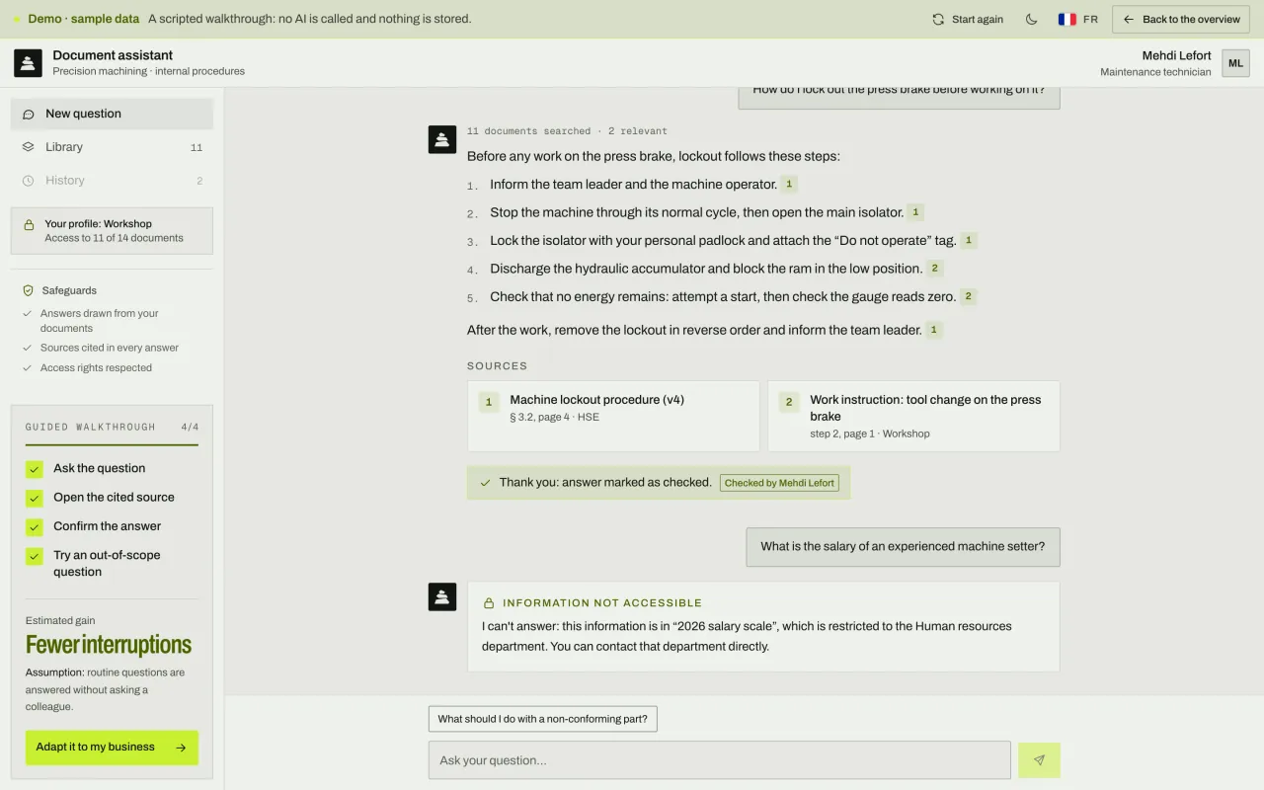Click Adapt it to my business button
Viewport: 1264px width, 790px height.
(112, 748)
